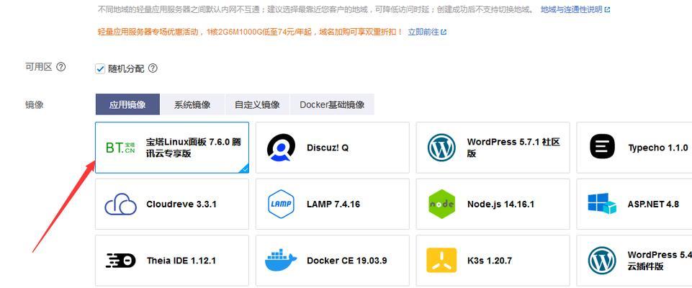The image size is (692, 288).
Task: Choose the K3s 1.20.7 label
Action: (x=490, y=261)
